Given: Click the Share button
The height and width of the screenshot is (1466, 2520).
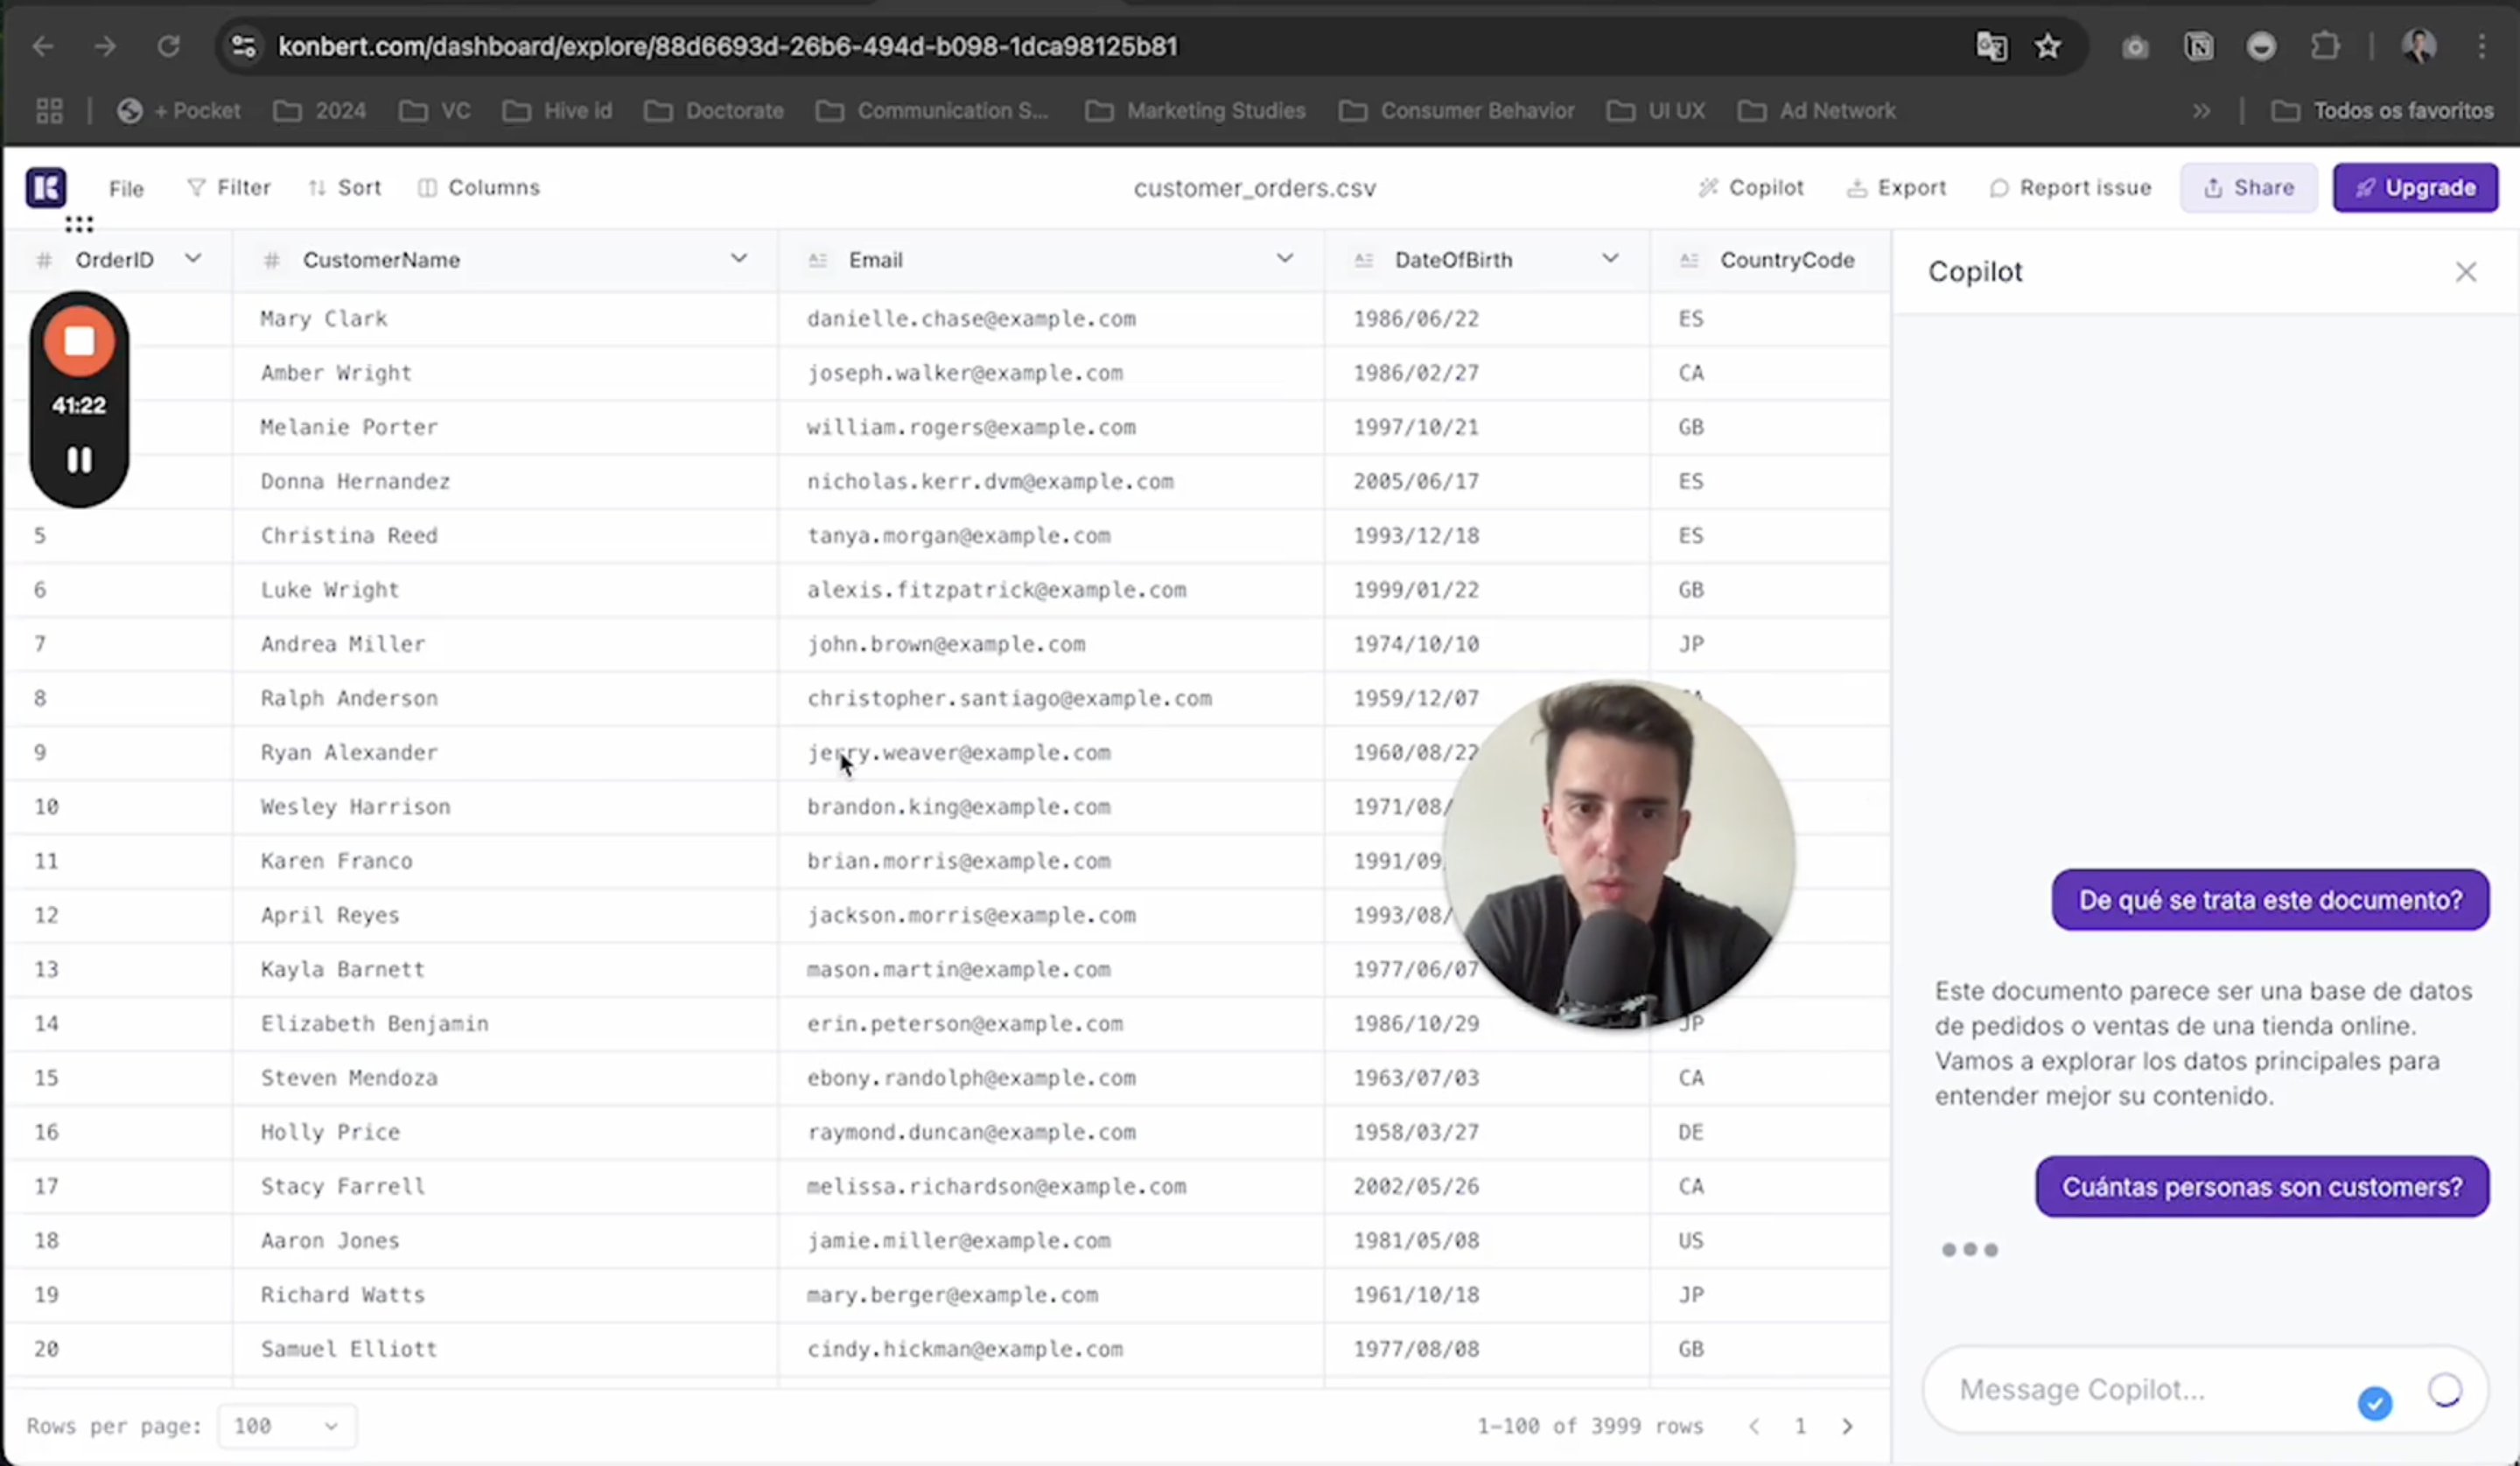Looking at the screenshot, I should pyautogui.click(x=2248, y=187).
